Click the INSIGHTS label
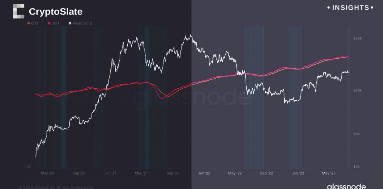 pyautogui.click(x=350, y=8)
